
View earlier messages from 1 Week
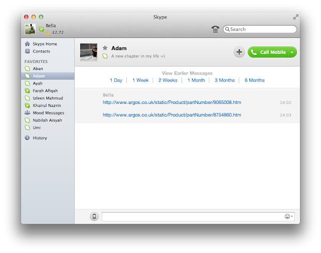coord(140,80)
